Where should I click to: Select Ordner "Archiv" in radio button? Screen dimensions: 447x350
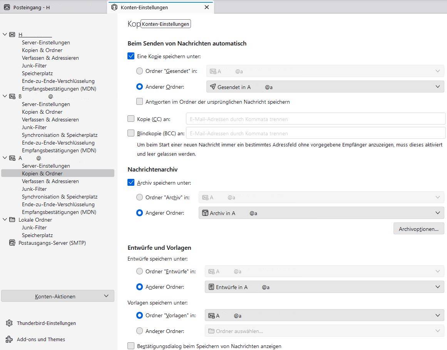(139, 197)
